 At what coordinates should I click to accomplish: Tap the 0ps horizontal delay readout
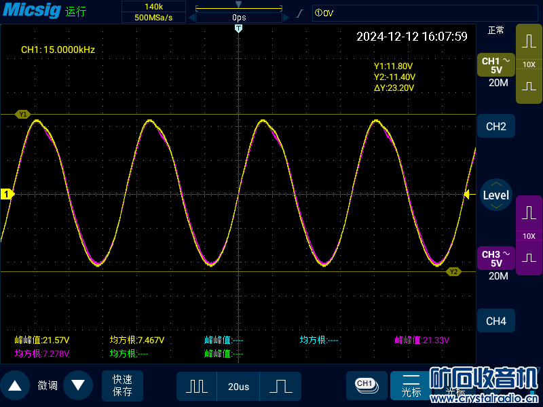pos(238,16)
